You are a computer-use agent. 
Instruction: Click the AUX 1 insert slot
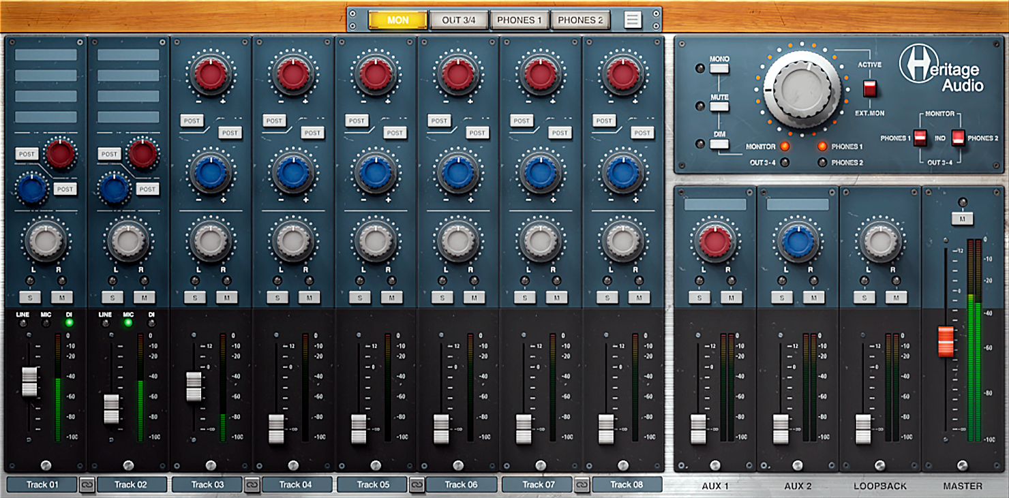pyautogui.click(x=715, y=204)
